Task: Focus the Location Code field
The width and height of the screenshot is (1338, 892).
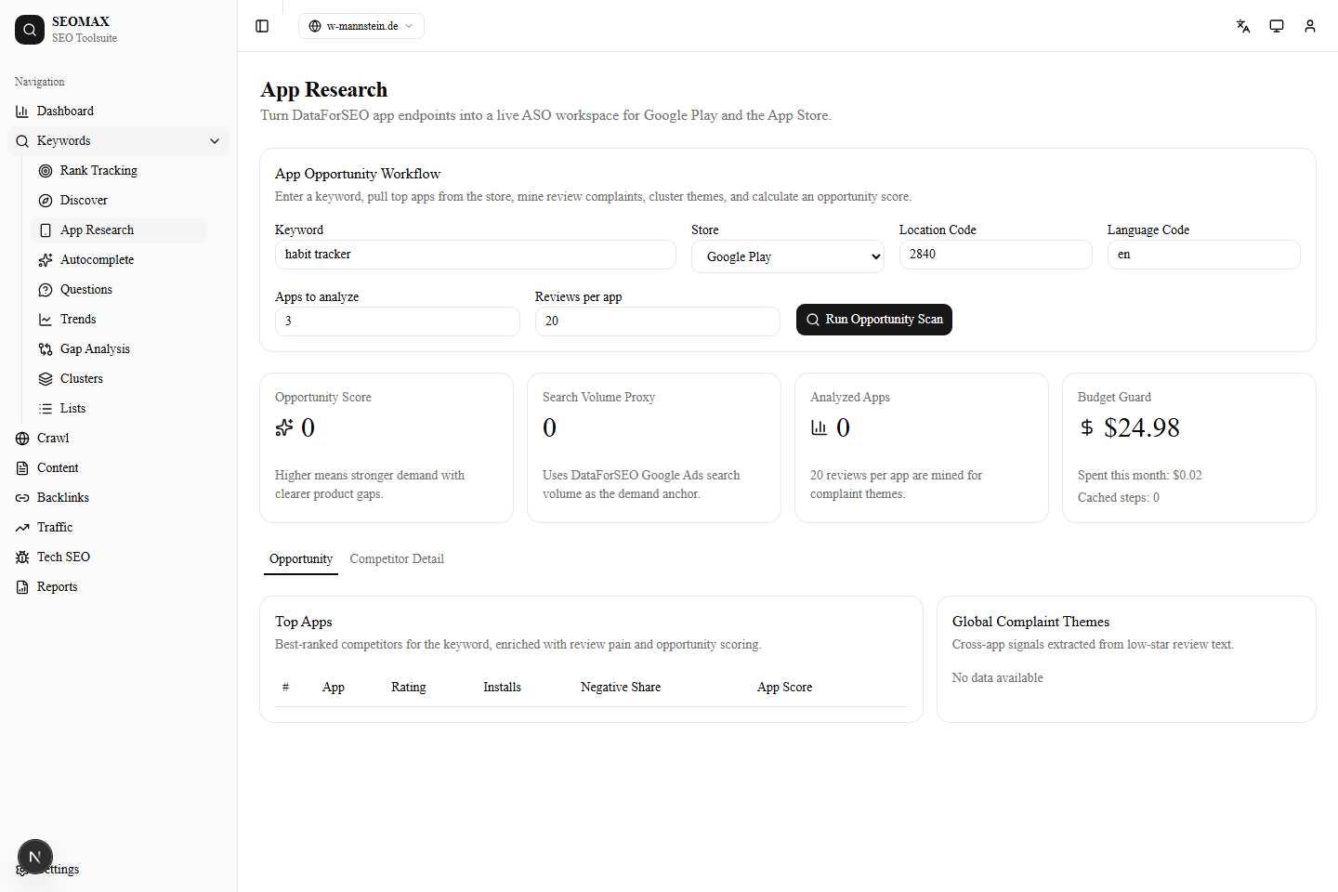Action: coord(995,255)
